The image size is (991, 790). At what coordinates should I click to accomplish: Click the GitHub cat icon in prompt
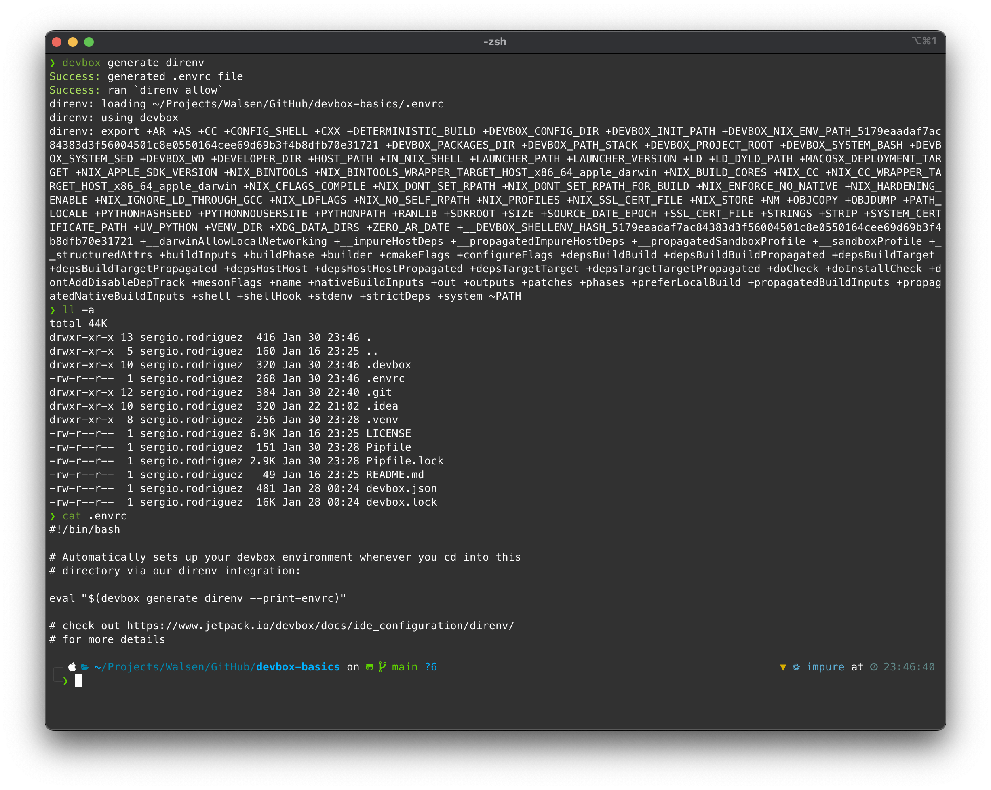(369, 667)
